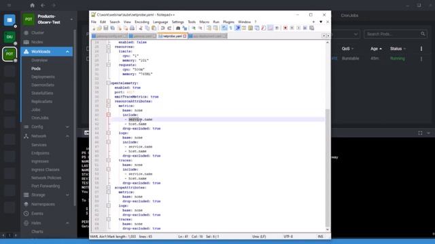Open the Encoding menu

pos(142,22)
